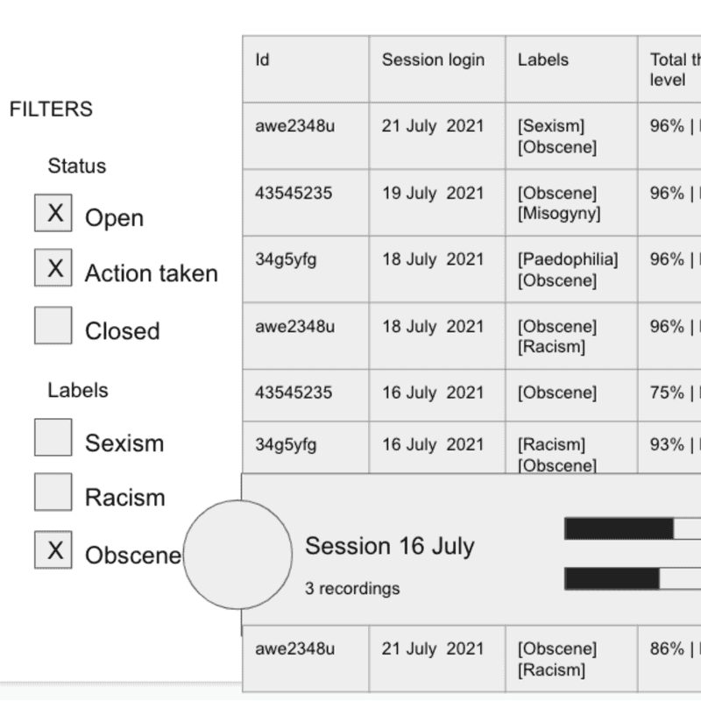Sort by the Id column header
The image size is (701, 701).
point(306,69)
